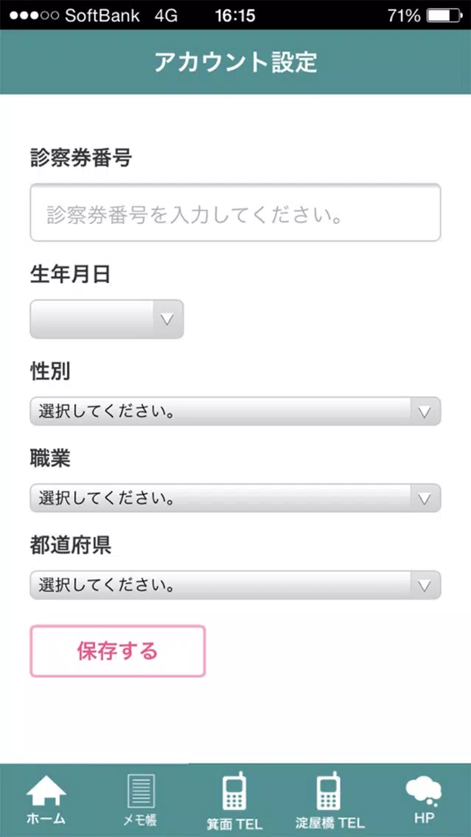Image resolution: width=471 pixels, height=837 pixels.
Task: Focus the 診察券番号 input field
Action: click(x=236, y=212)
